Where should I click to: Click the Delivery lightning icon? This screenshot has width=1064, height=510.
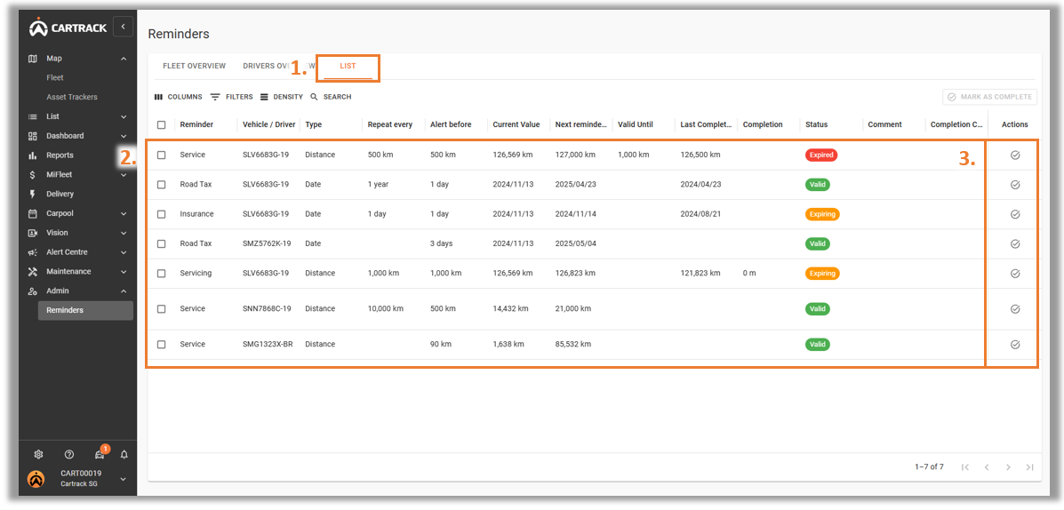click(x=33, y=194)
